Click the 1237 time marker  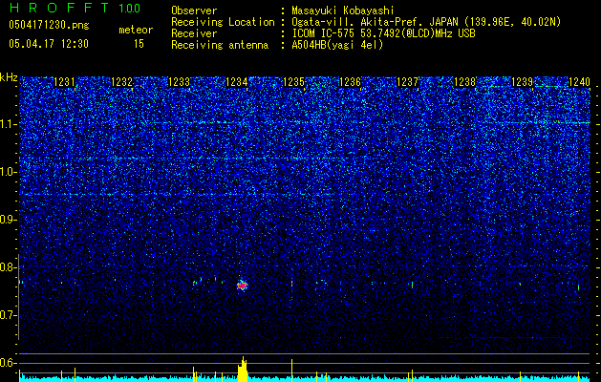coord(407,81)
